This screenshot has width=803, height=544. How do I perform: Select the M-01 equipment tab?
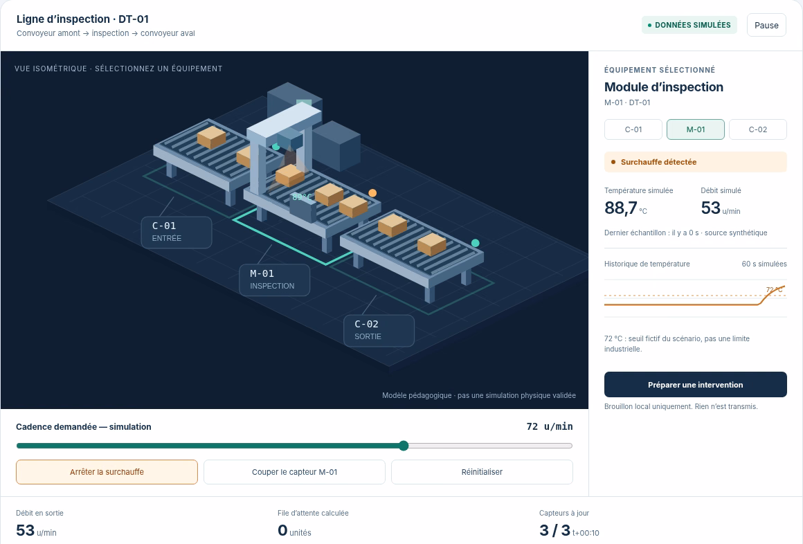tap(696, 129)
